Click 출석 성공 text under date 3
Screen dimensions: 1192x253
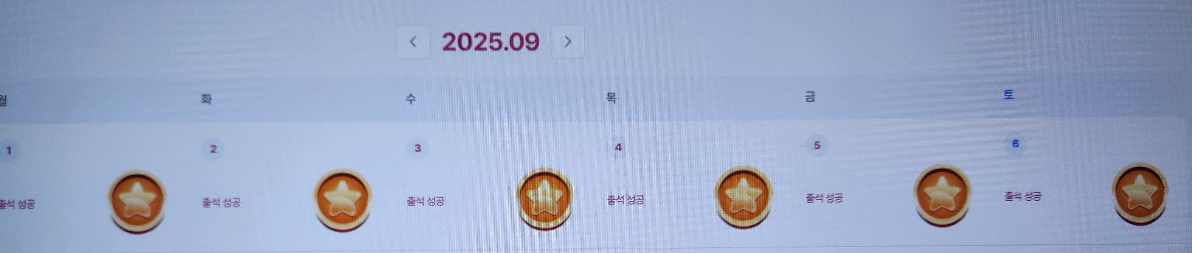pos(425,201)
